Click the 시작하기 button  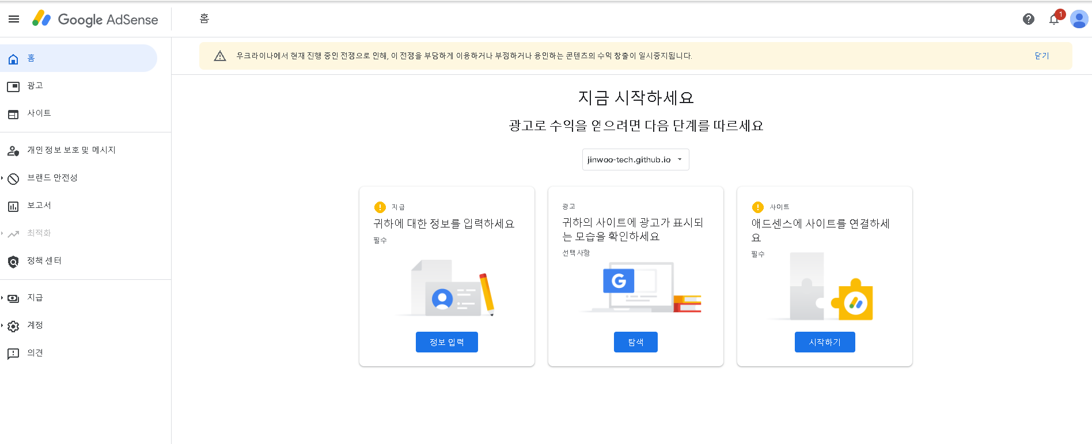click(x=825, y=342)
